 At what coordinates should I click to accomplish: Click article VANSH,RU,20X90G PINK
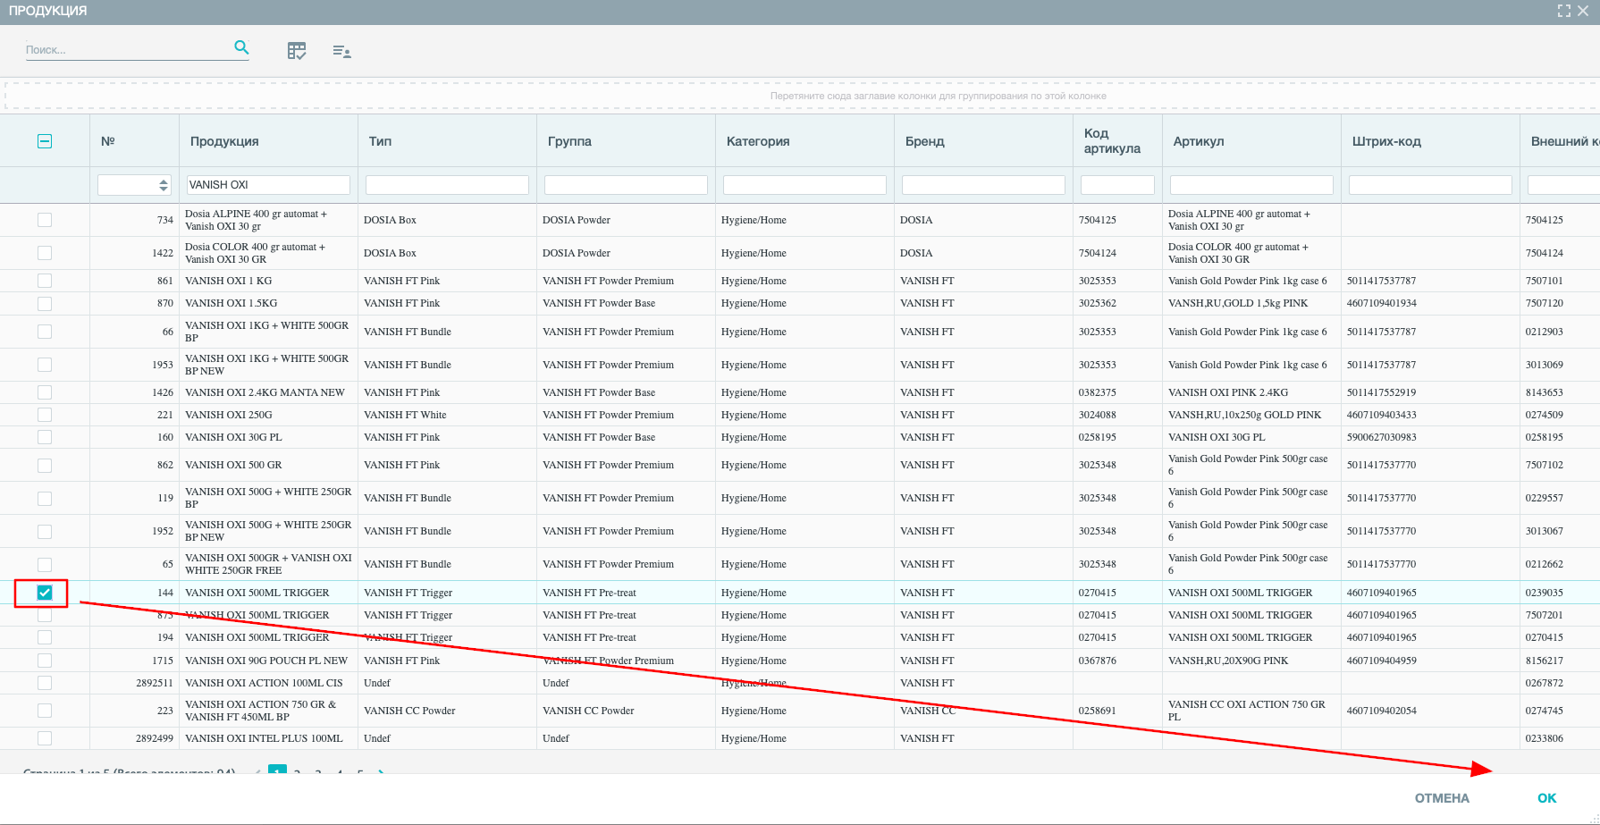[1228, 661]
